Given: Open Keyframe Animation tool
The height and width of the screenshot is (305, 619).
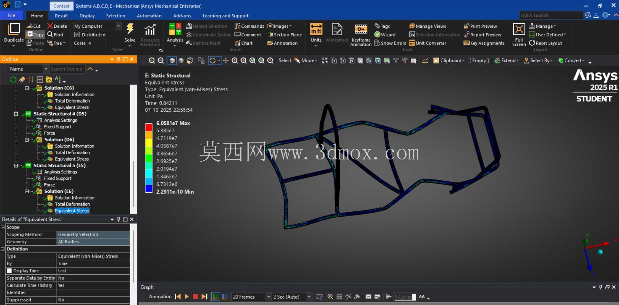Looking at the screenshot, I should (x=361, y=35).
